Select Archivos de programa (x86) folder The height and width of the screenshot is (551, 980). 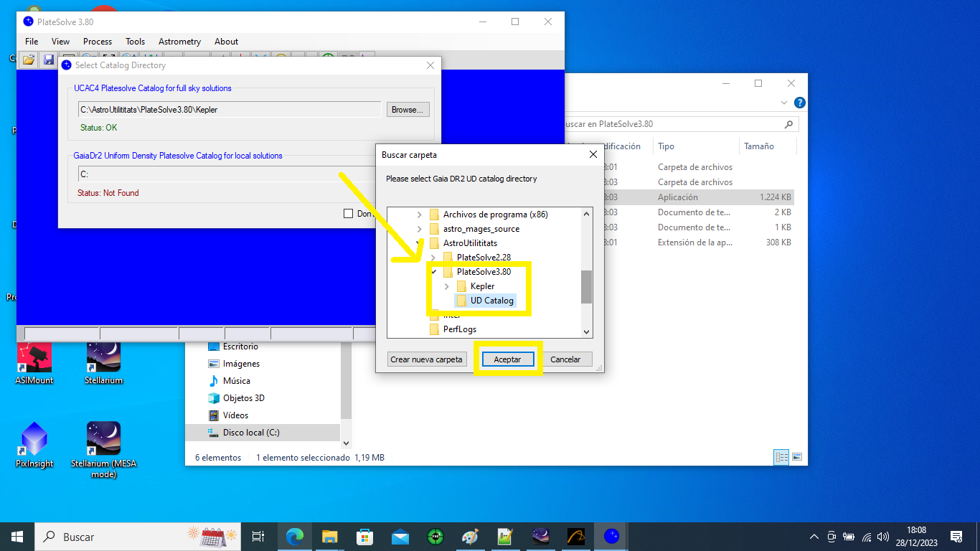pos(489,215)
